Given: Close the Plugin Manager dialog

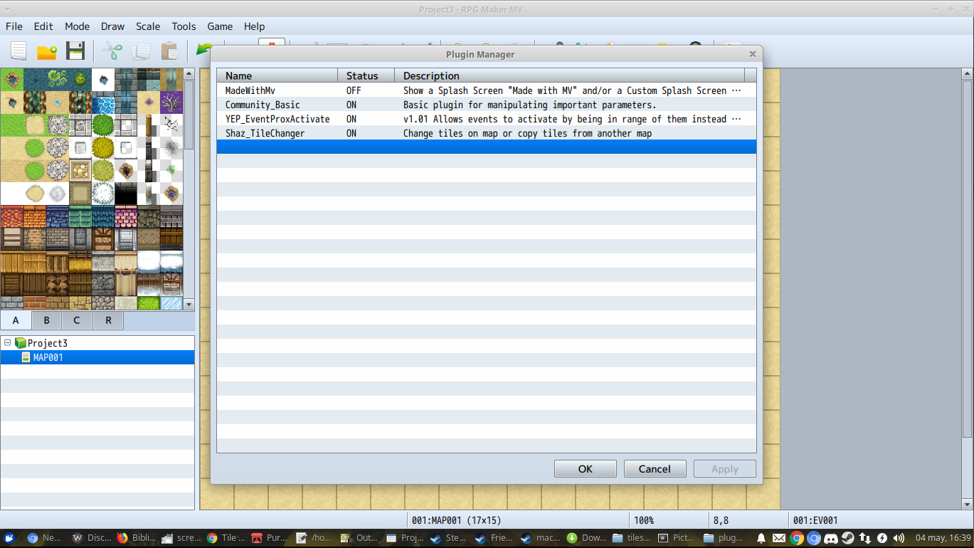Looking at the screenshot, I should point(753,54).
